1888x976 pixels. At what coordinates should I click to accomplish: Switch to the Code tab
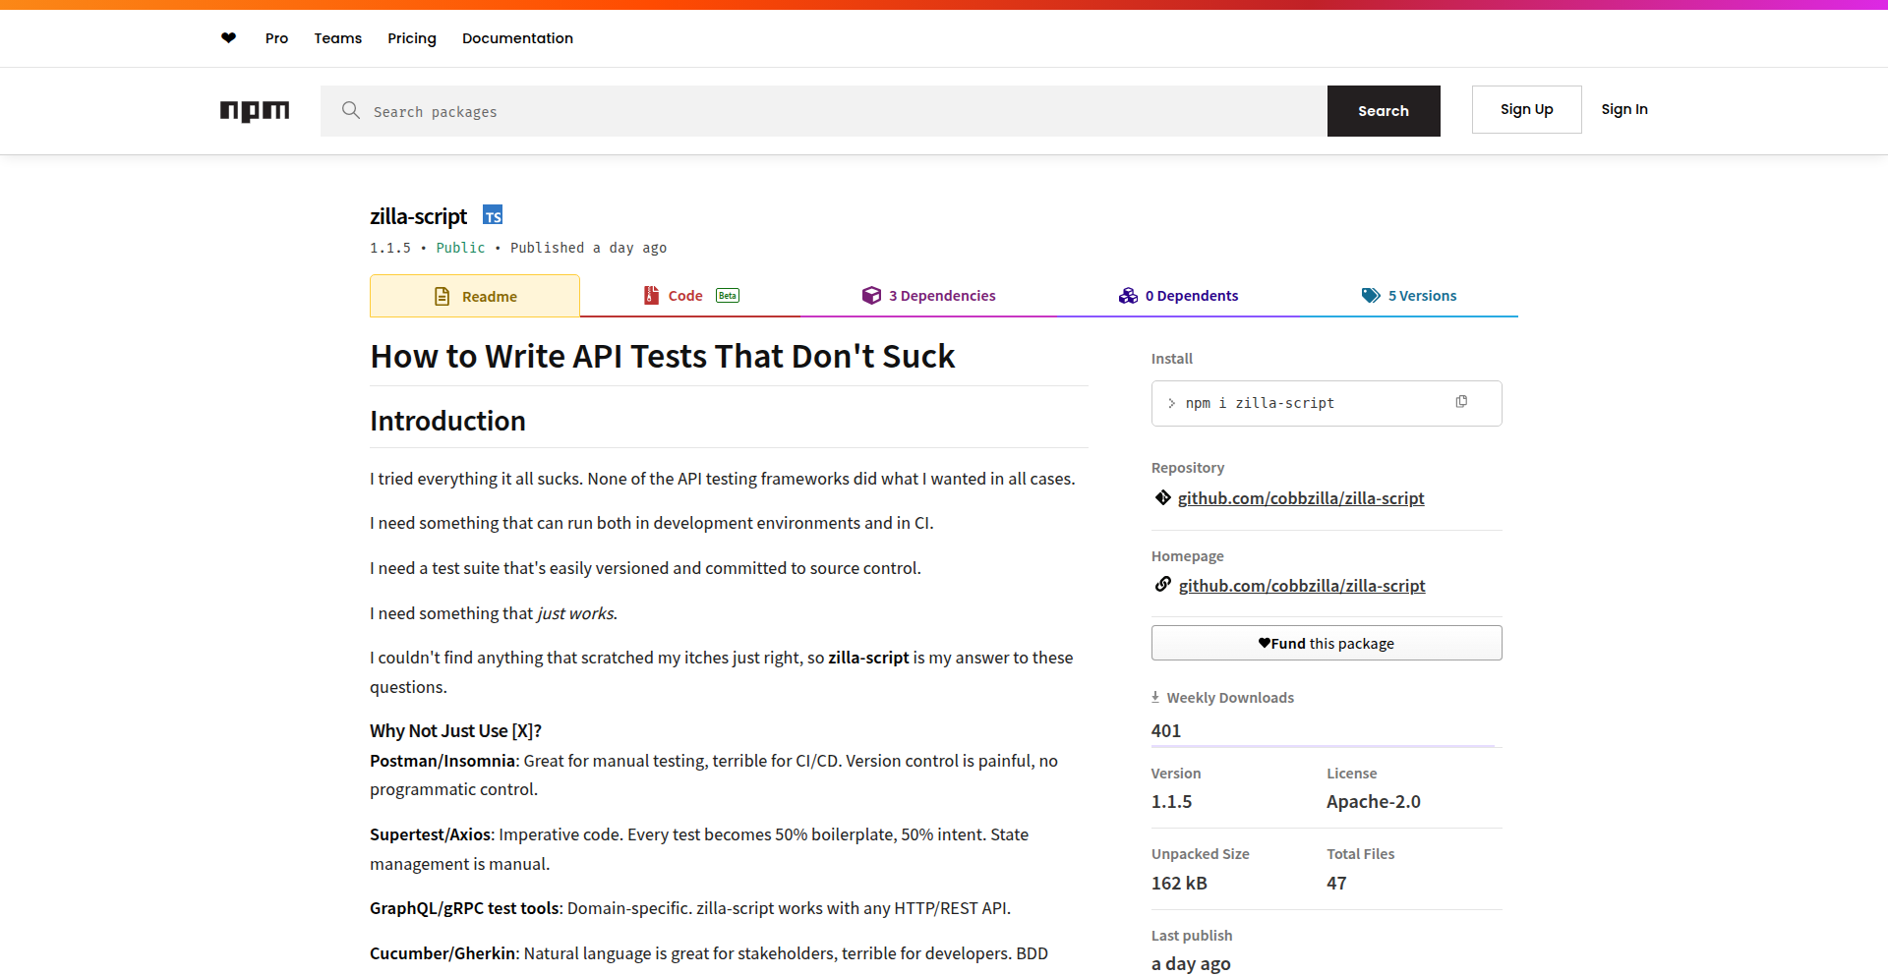(x=691, y=296)
